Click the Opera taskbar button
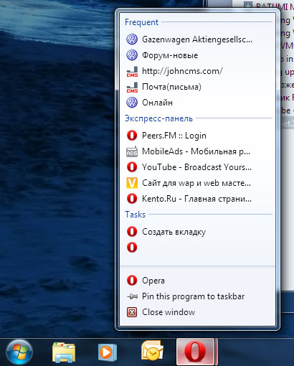 195,352
